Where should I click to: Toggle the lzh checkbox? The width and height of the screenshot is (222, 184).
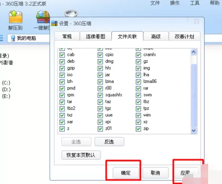(x=62, y=82)
